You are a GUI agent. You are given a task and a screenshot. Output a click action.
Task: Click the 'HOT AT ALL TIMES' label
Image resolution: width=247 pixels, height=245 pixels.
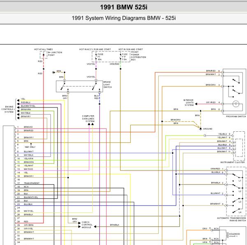(x=44, y=49)
